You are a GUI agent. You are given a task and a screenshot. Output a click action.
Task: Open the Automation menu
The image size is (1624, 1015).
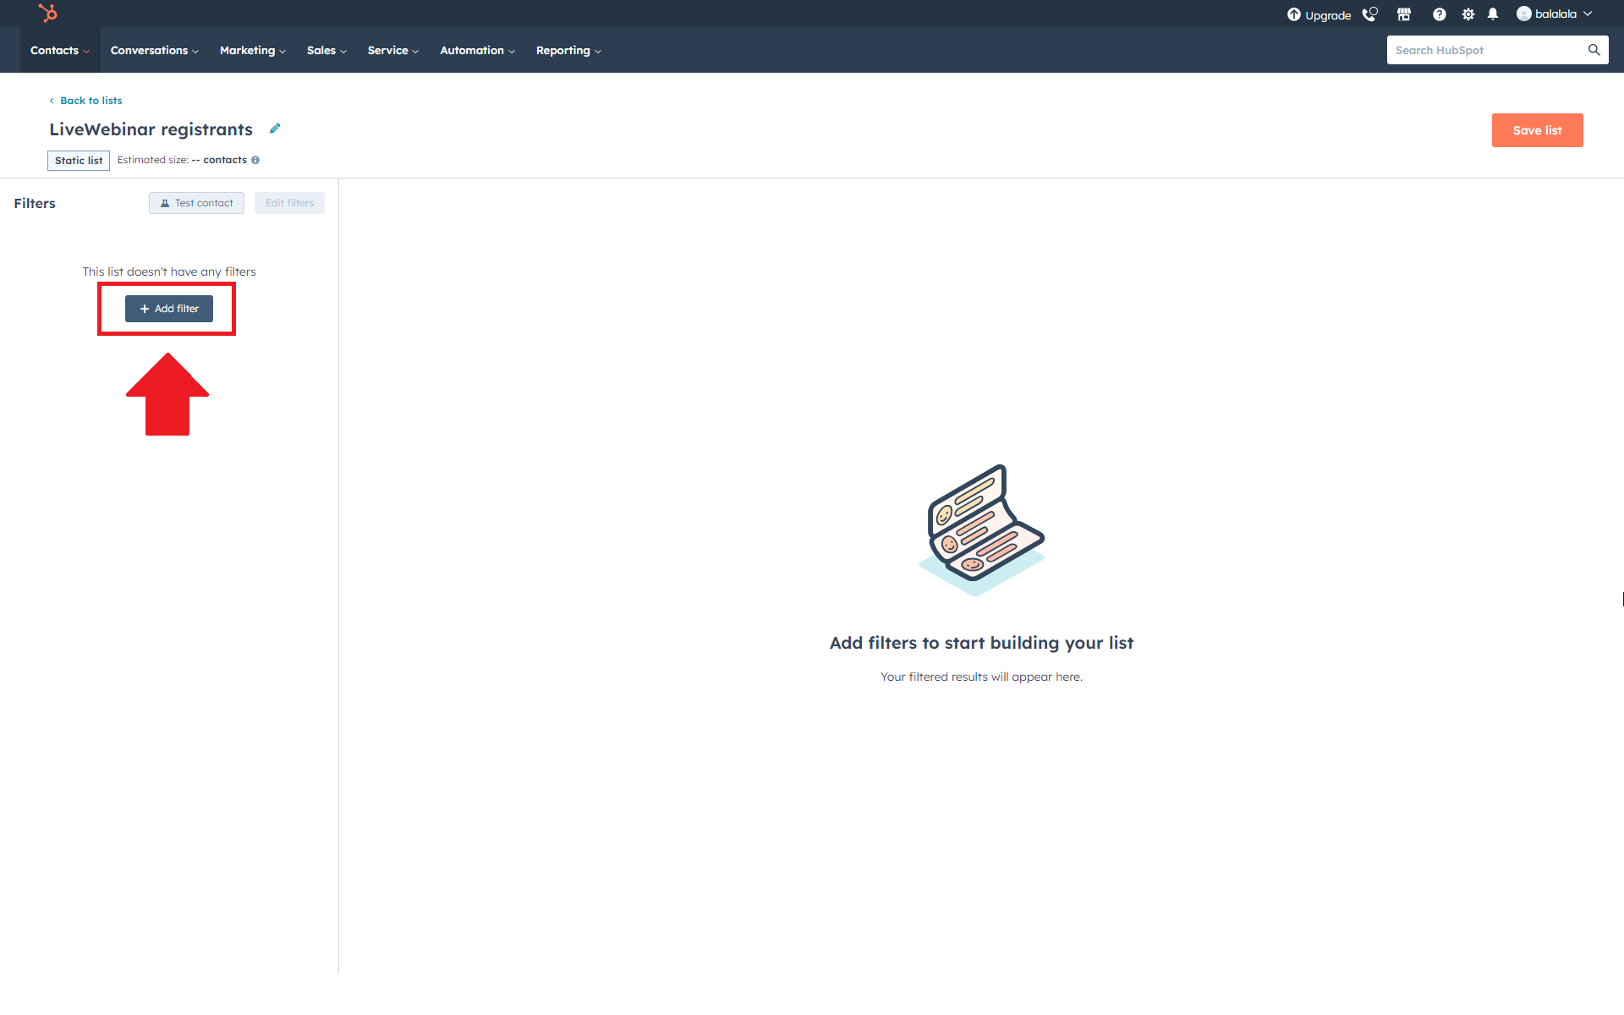tap(477, 51)
